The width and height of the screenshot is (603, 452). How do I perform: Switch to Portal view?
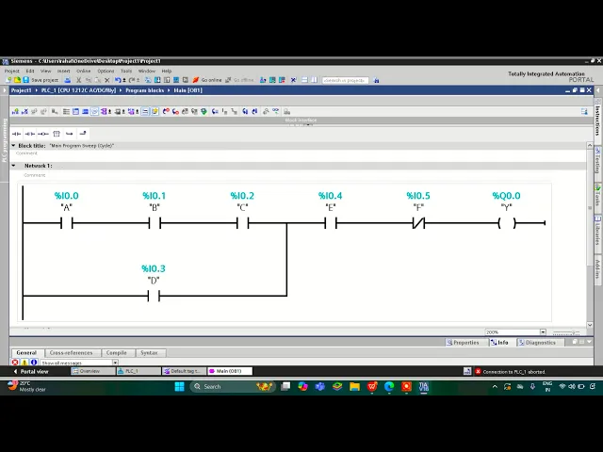(x=31, y=372)
